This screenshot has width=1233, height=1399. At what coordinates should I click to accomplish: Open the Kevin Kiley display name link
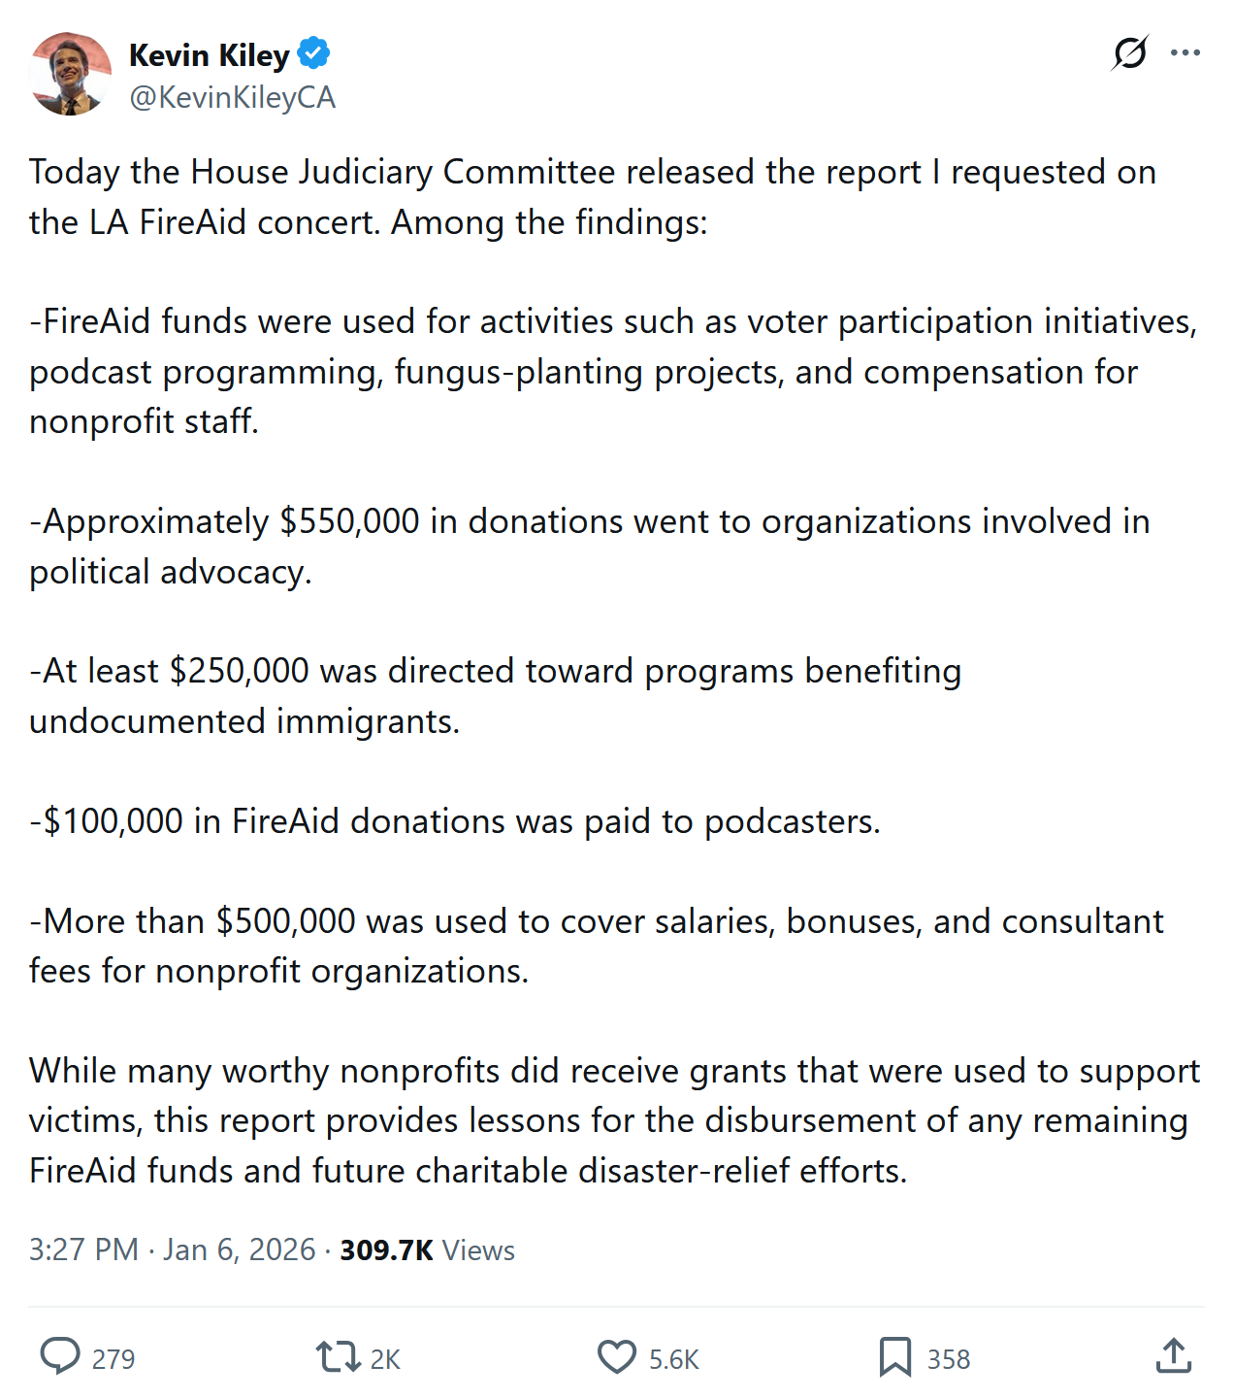(209, 55)
